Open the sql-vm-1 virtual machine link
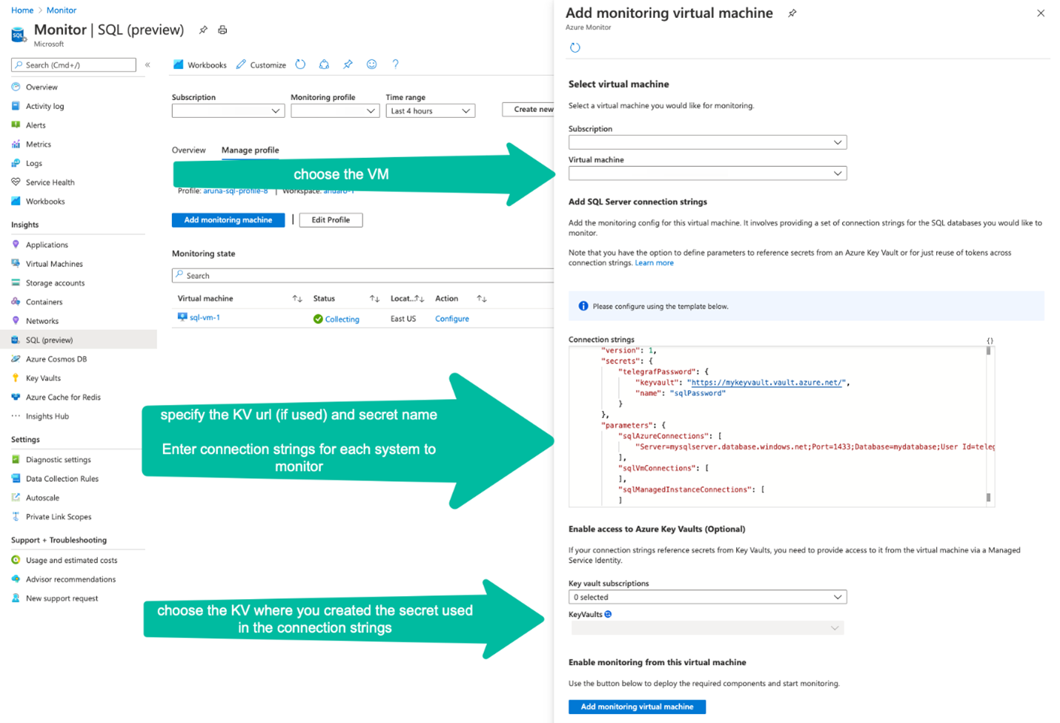The height and width of the screenshot is (723, 1060). 205,317
